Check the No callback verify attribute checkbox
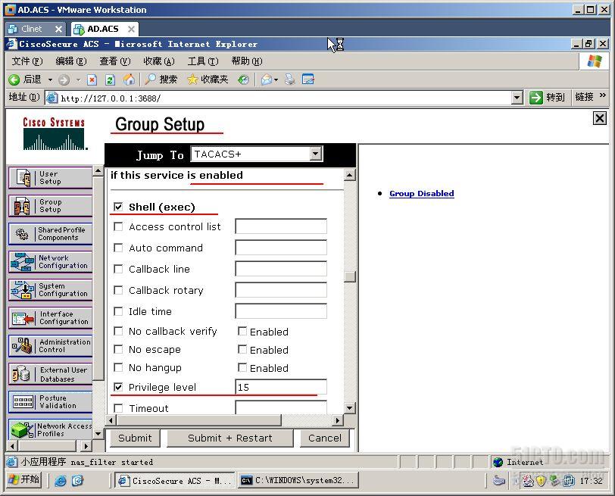This screenshot has width=615, height=496. coord(118,332)
